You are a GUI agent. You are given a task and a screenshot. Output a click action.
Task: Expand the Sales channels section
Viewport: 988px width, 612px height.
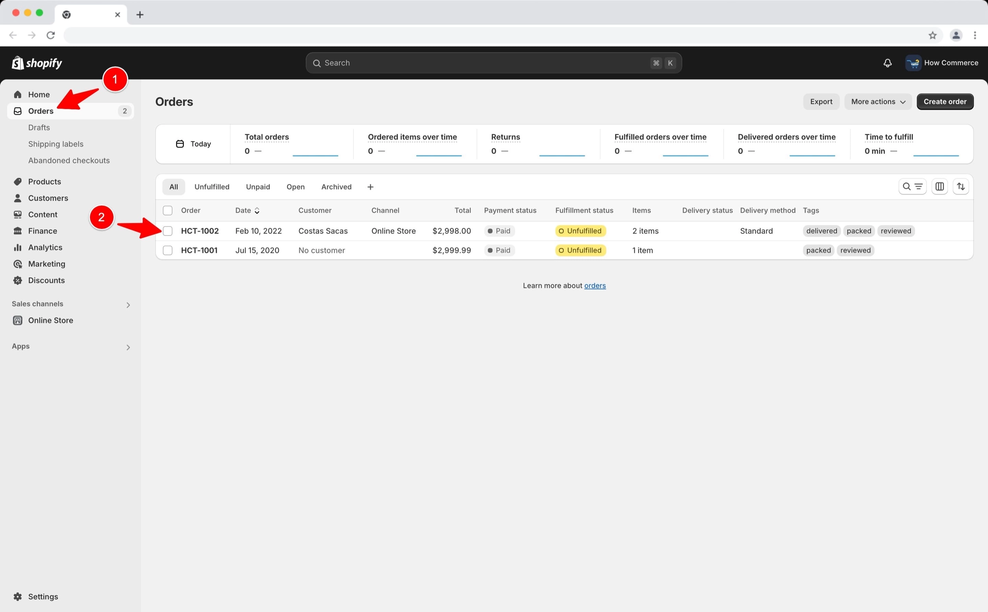coord(128,305)
